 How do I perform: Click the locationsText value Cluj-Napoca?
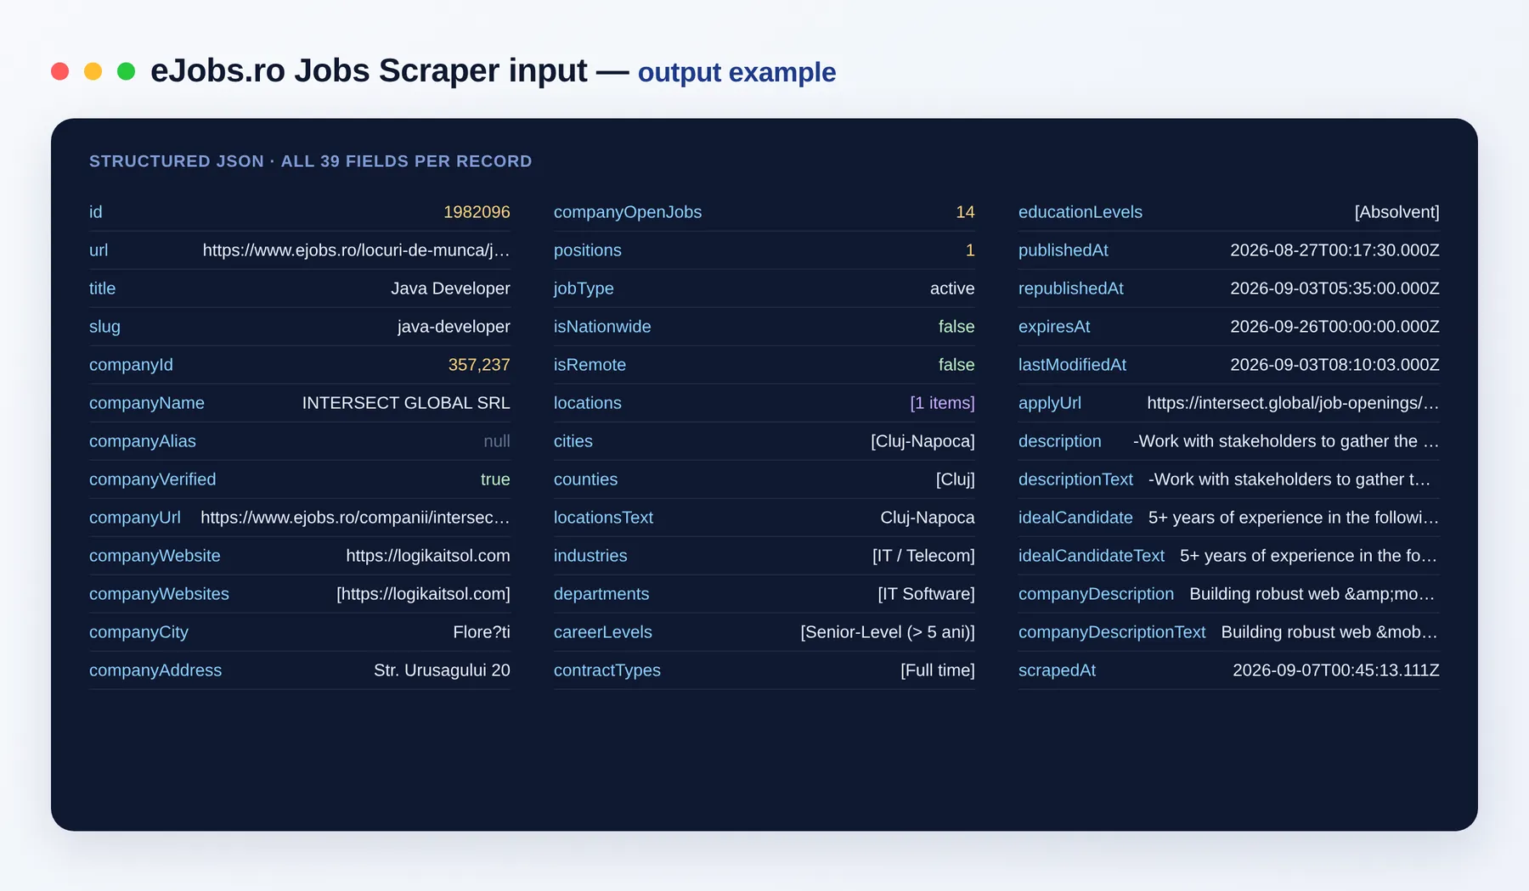coord(928,518)
